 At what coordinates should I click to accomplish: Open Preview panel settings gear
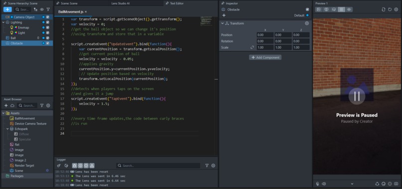coord(396,9)
